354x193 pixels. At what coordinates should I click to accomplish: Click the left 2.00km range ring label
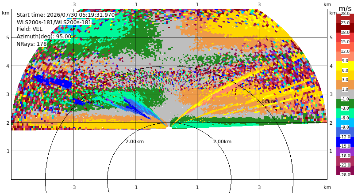pyautogui.click(x=135, y=141)
